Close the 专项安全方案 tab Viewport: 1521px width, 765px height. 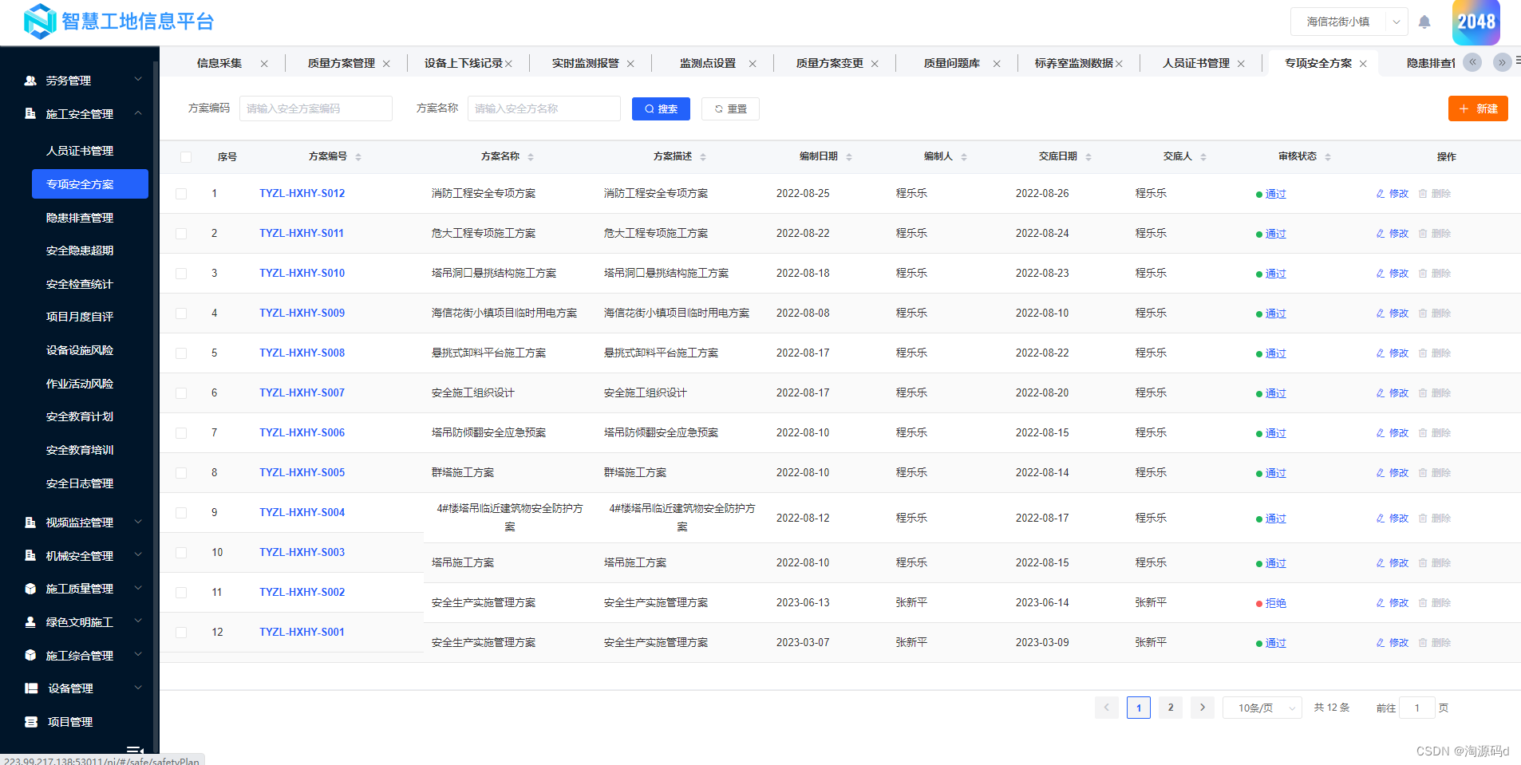coord(1363,64)
